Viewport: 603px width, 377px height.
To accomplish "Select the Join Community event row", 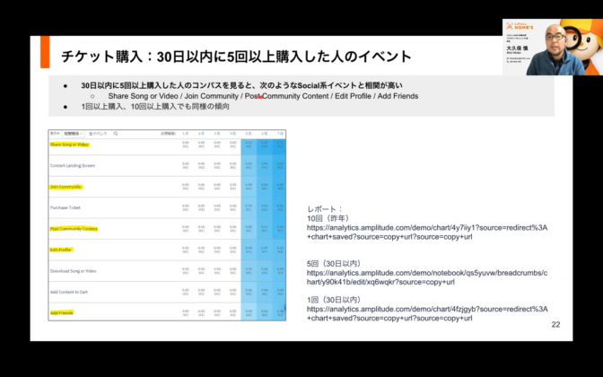I will pyautogui.click(x=66, y=188).
